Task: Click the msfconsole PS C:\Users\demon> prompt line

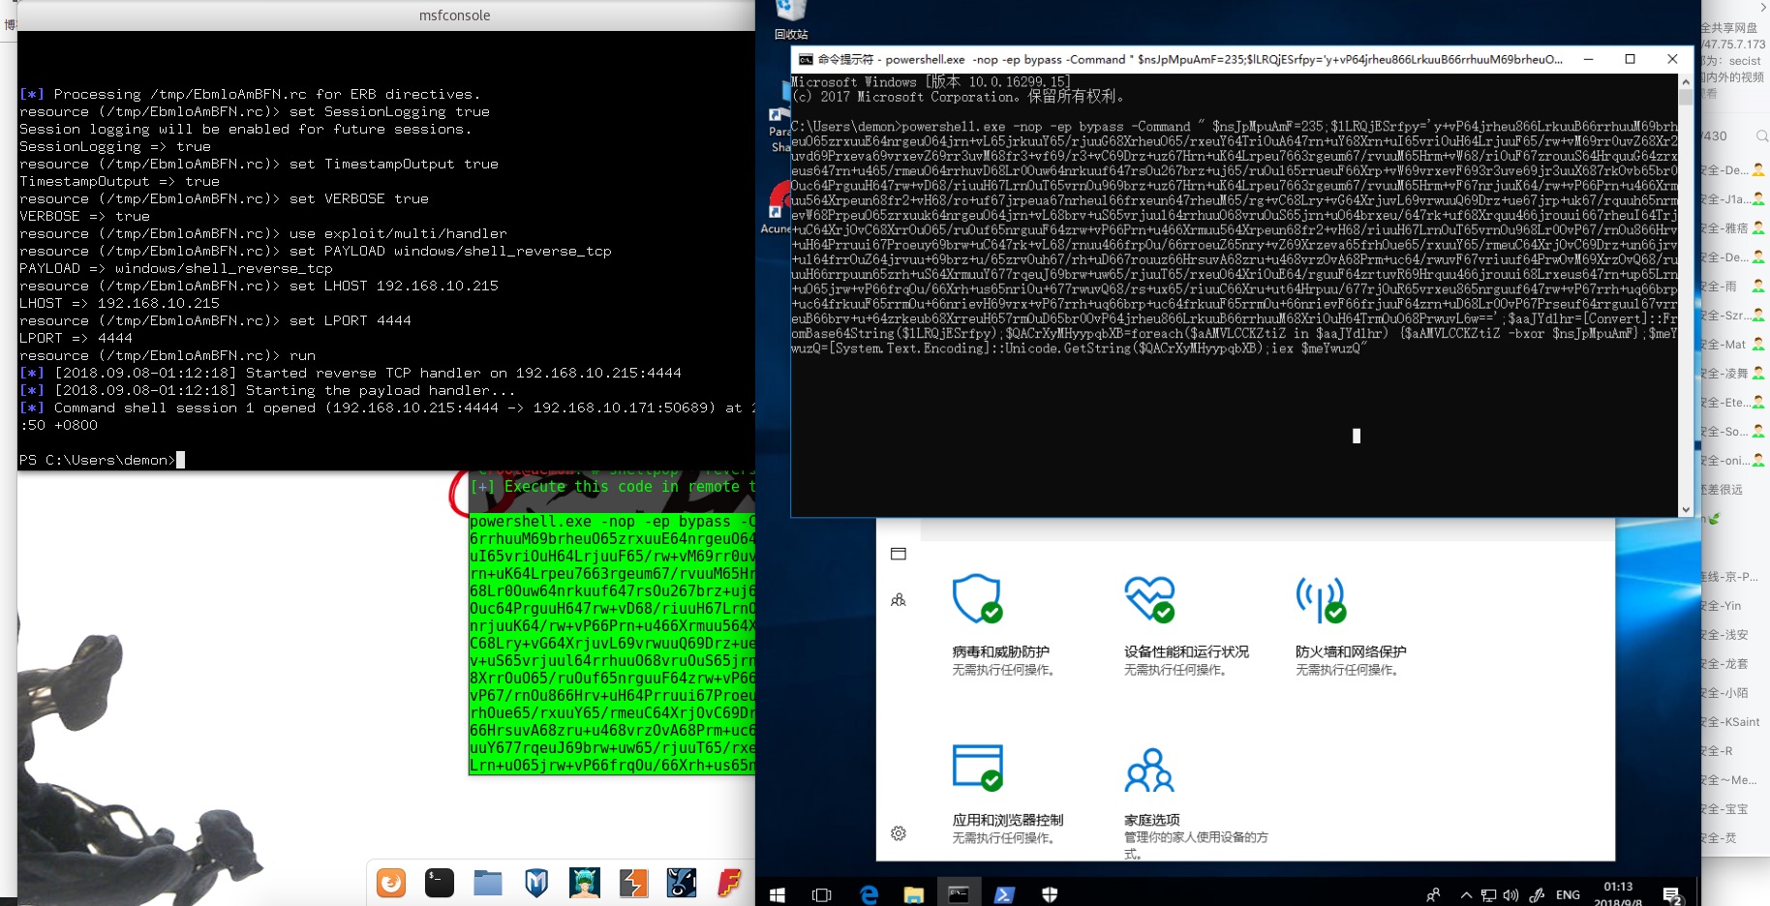Action: [102, 460]
